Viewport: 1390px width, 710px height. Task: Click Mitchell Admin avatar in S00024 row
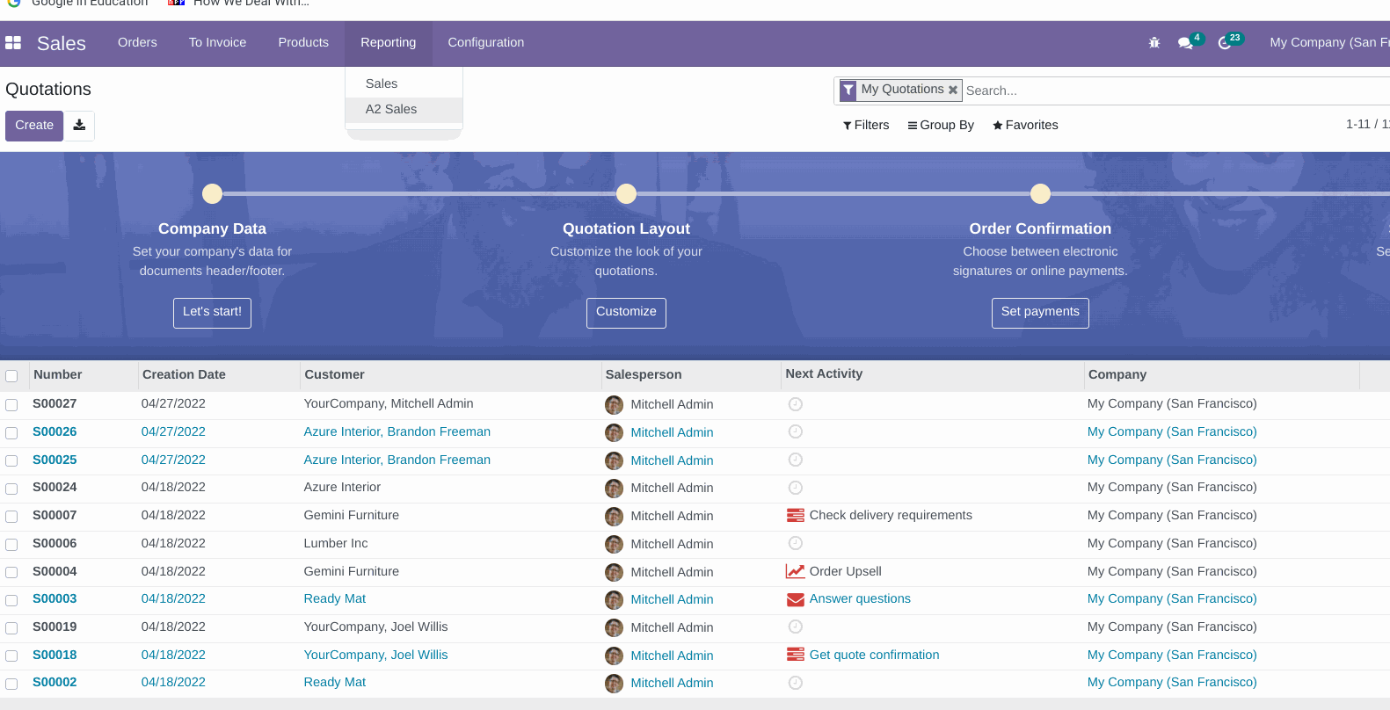615,488
